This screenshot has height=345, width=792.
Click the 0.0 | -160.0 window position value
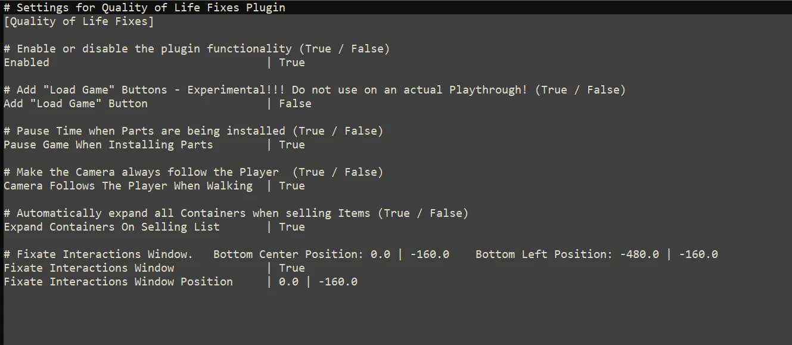click(318, 282)
